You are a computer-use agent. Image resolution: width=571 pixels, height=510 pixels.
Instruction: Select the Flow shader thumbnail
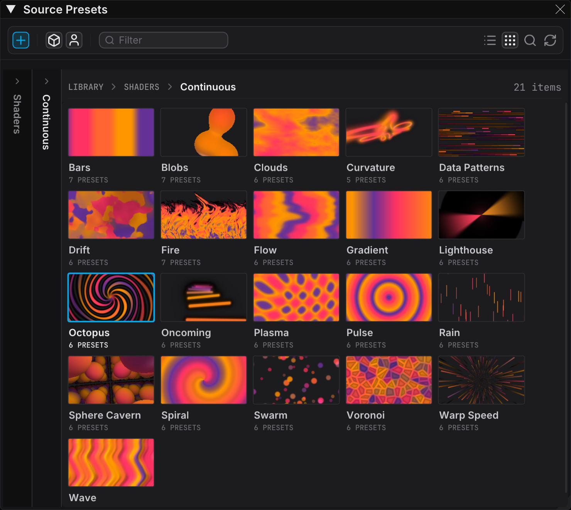(296, 215)
